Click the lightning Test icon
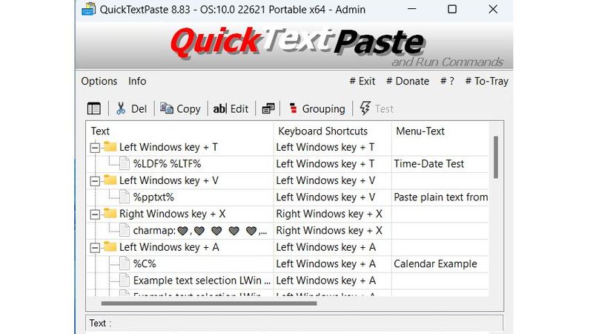 365,108
